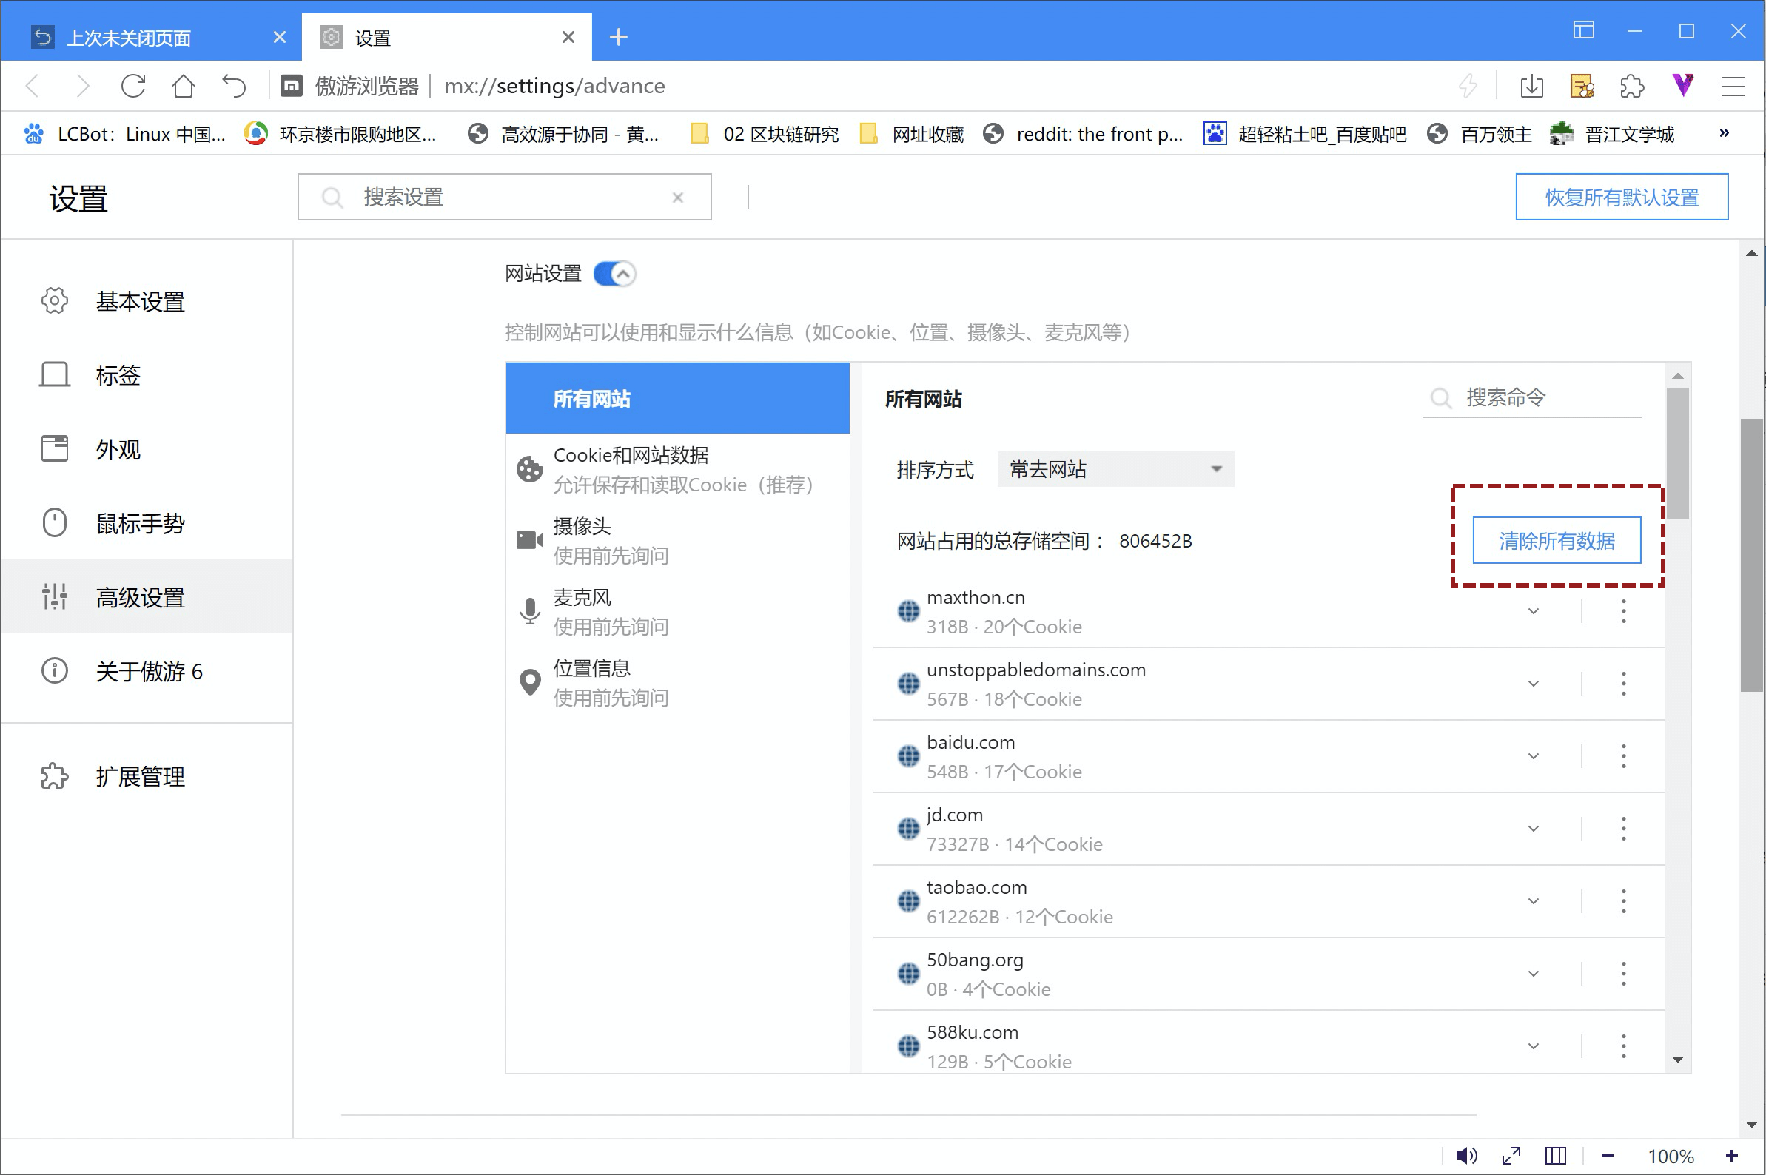Open 标签 settings in the sidebar
The height and width of the screenshot is (1175, 1766).
point(147,374)
